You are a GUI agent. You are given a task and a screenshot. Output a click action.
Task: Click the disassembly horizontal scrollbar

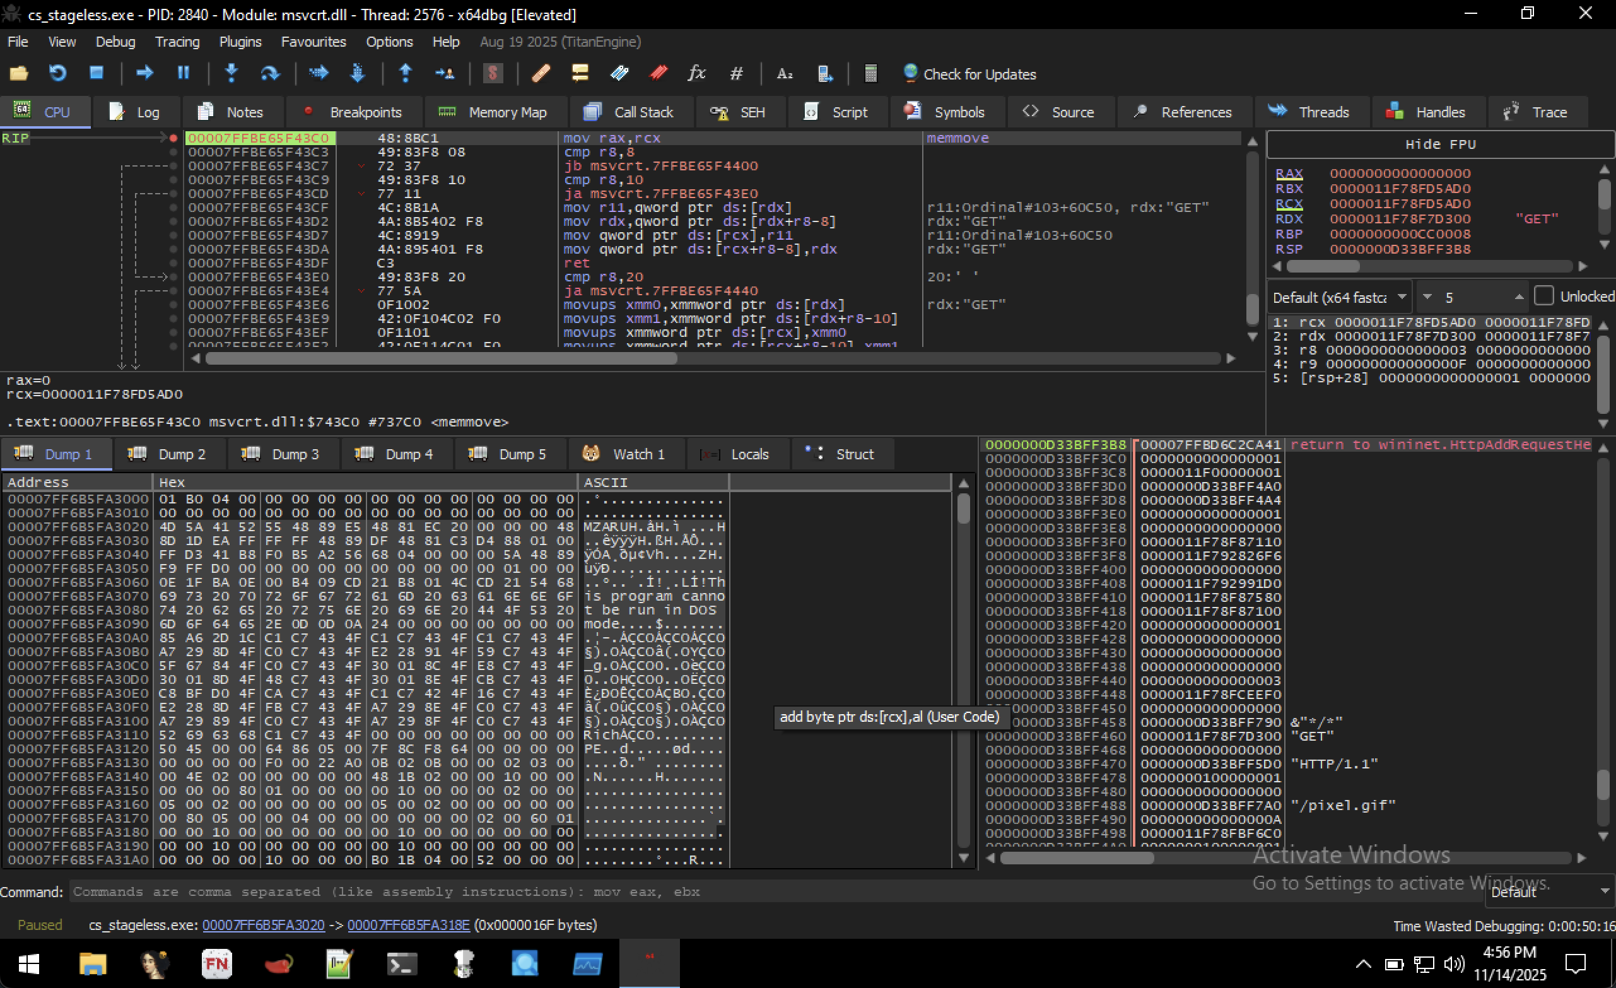point(713,359)
